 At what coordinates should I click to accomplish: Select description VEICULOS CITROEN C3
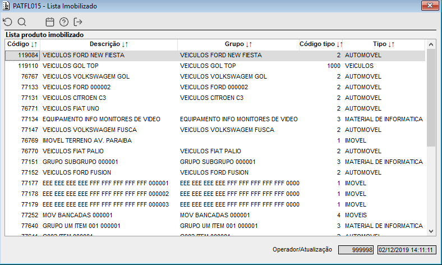click(74, 98)
